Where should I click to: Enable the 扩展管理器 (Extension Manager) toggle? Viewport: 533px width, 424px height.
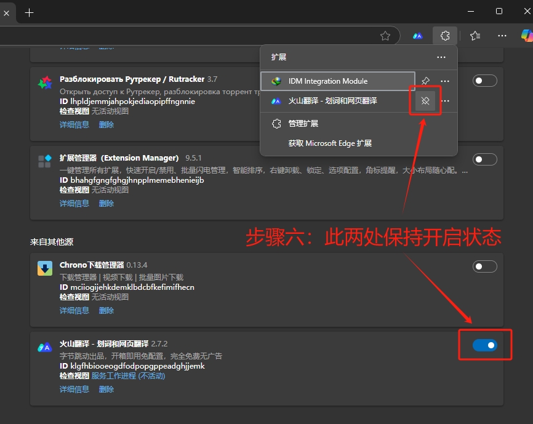coord(485,159)
